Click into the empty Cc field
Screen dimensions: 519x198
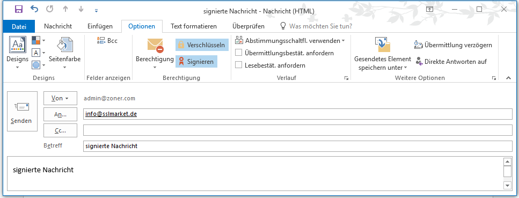pyautogui.click(x=297, y=130)
